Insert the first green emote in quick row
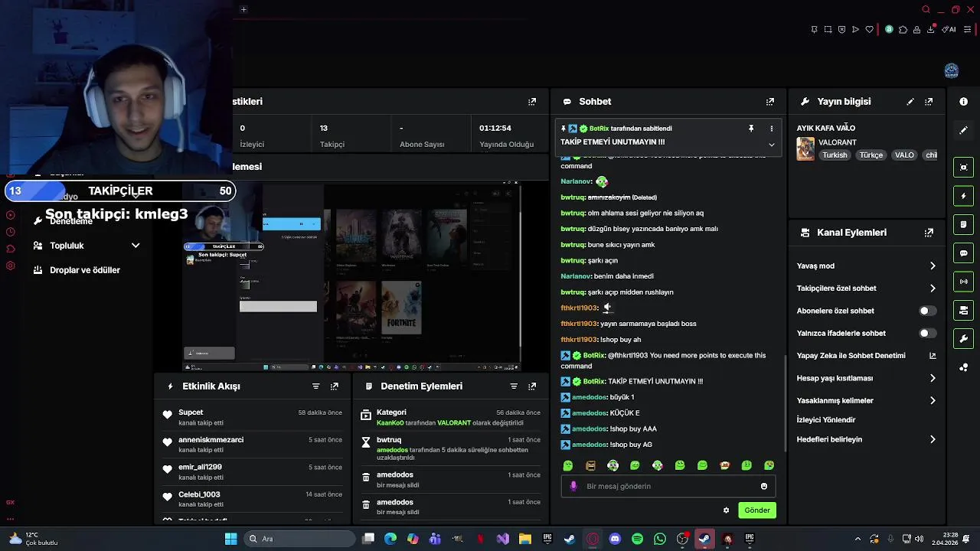 tap(567, 465)
